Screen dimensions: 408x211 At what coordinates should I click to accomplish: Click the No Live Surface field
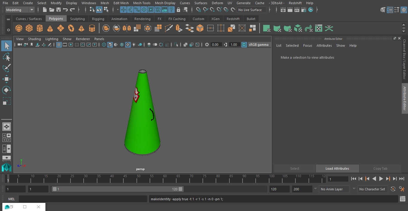click(x=251, y=10)
